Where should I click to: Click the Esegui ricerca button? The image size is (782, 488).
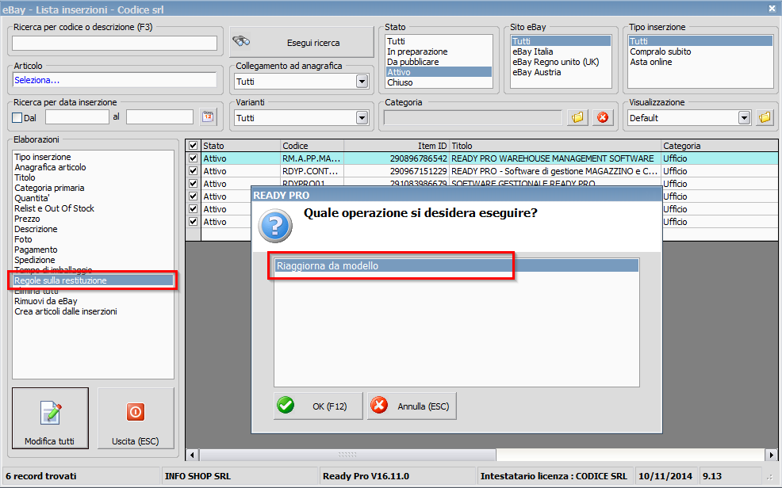click(301, 42)
